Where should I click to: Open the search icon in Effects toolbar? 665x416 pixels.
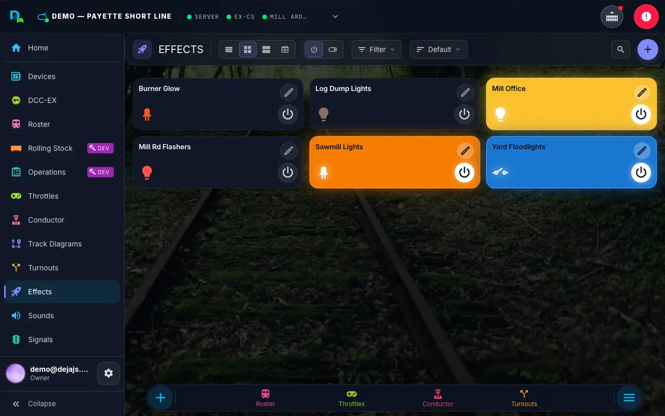621,50
